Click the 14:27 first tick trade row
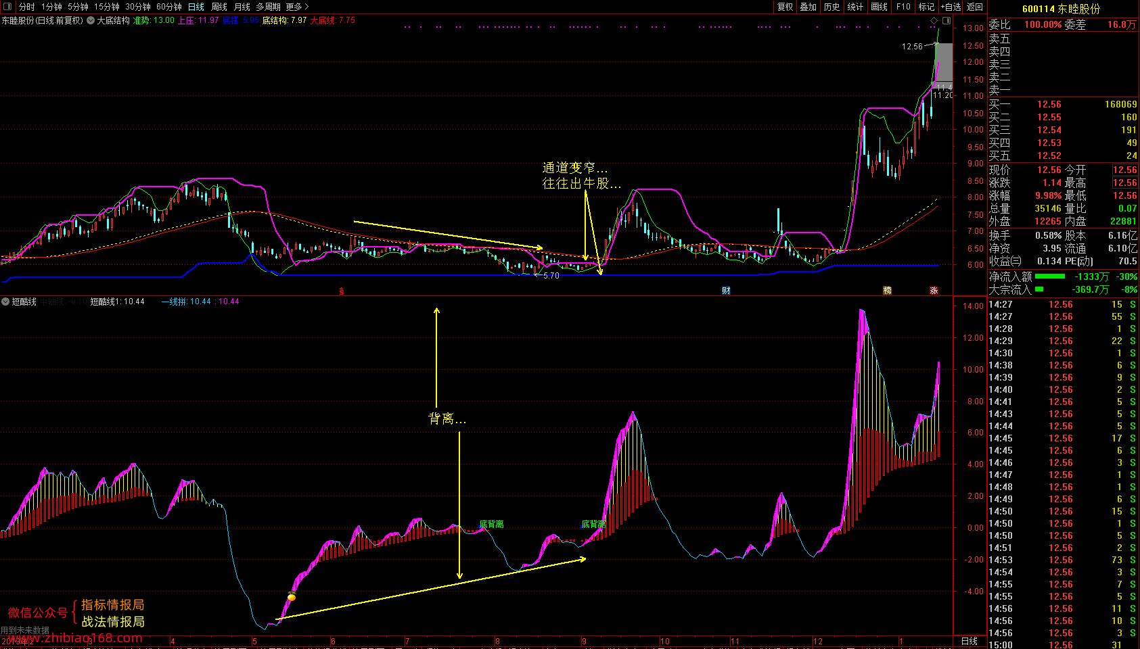 click(x=1063, y=304)
